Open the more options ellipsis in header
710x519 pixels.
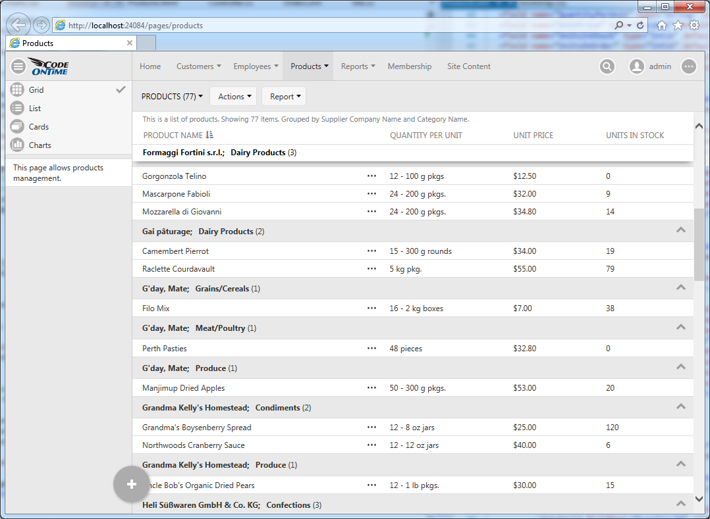click(689, 66)
